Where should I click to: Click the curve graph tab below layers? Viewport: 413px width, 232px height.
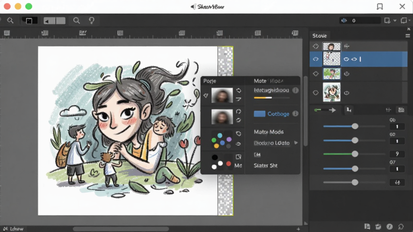point(349,110)
